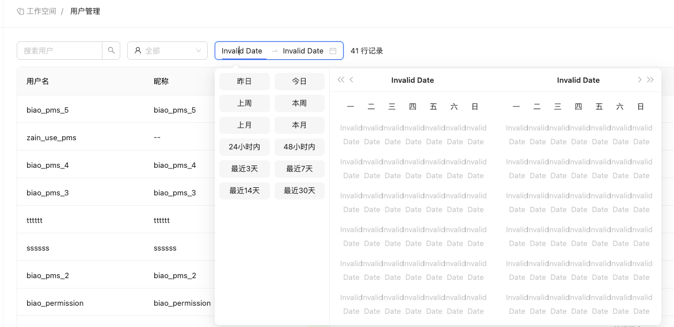
Task: Click the user icon in the 全部 selector
Action: coord(138,51)
